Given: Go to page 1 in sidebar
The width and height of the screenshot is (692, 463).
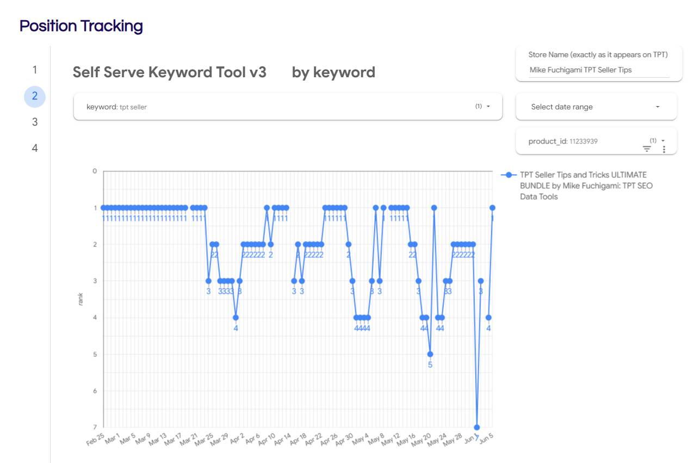Looking at the screenshot, I should pos(35,70).
